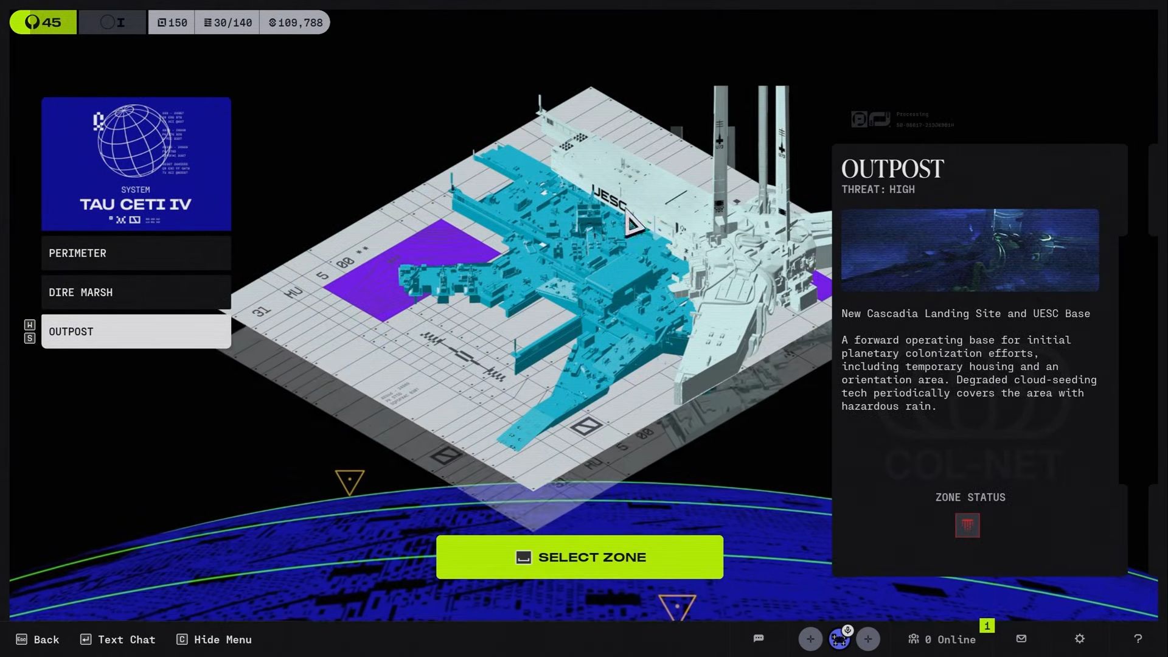Select the player avatar with microphone badge
This screenshot has height=657, width=1168.
(839, 638)
